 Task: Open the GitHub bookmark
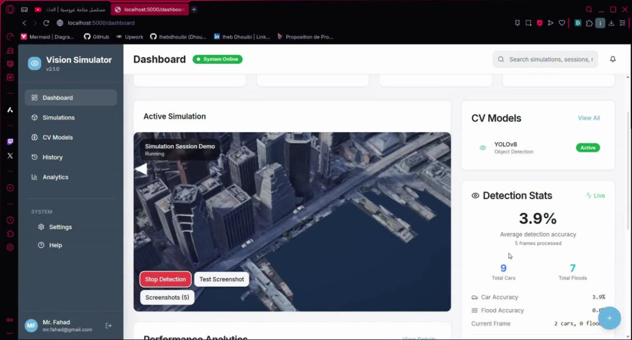tap(96, 37)
